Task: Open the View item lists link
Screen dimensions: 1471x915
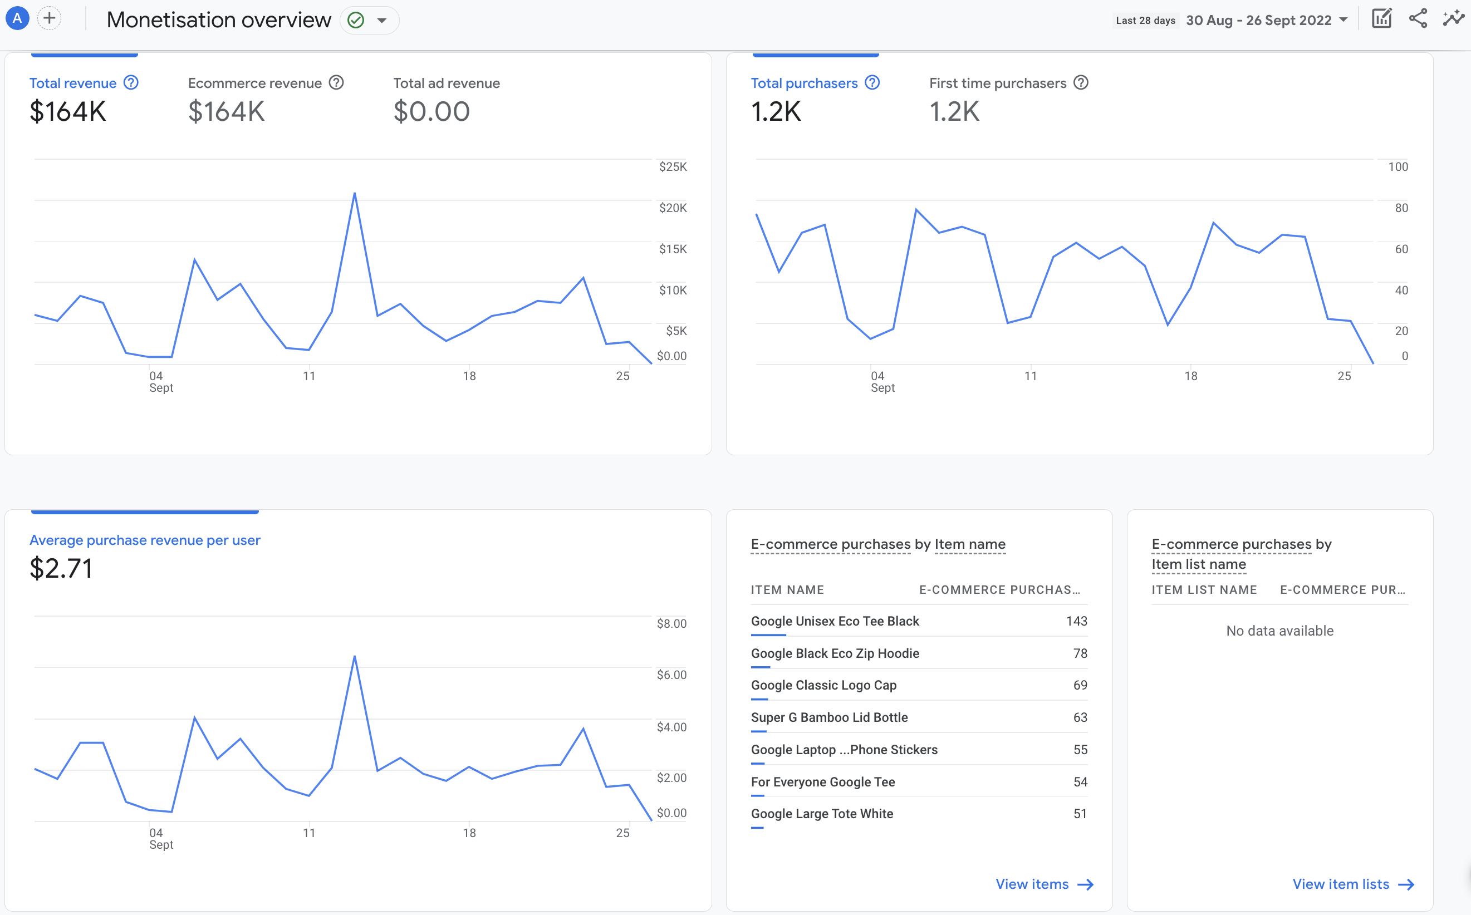Action: (1354, 884)
